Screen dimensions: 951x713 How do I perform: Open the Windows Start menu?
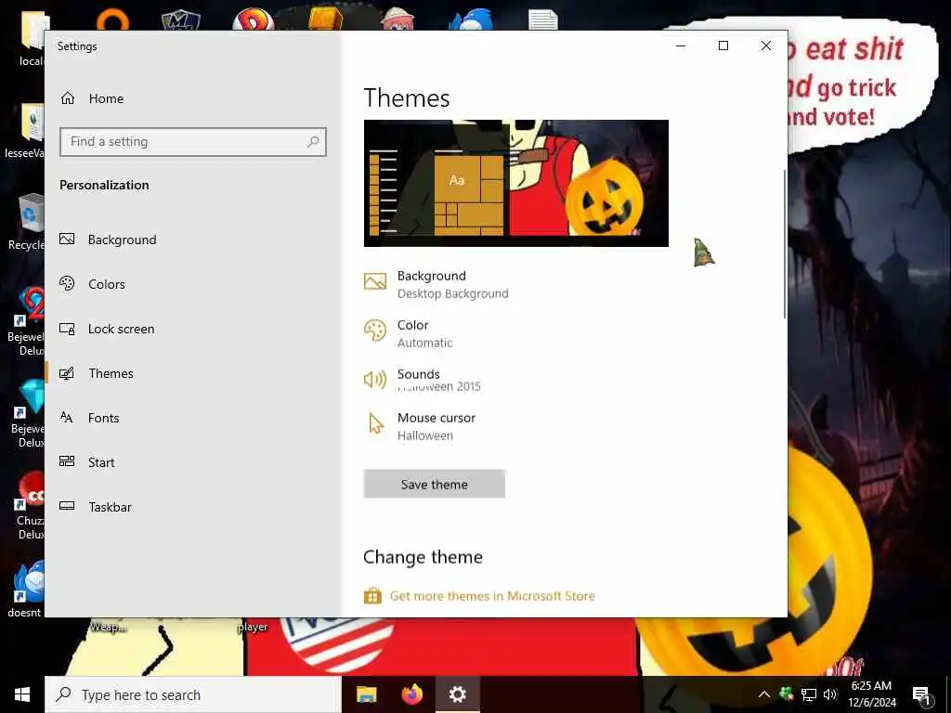point(22,694)
